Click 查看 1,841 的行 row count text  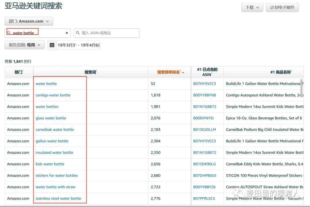click(x=18, y=62)
